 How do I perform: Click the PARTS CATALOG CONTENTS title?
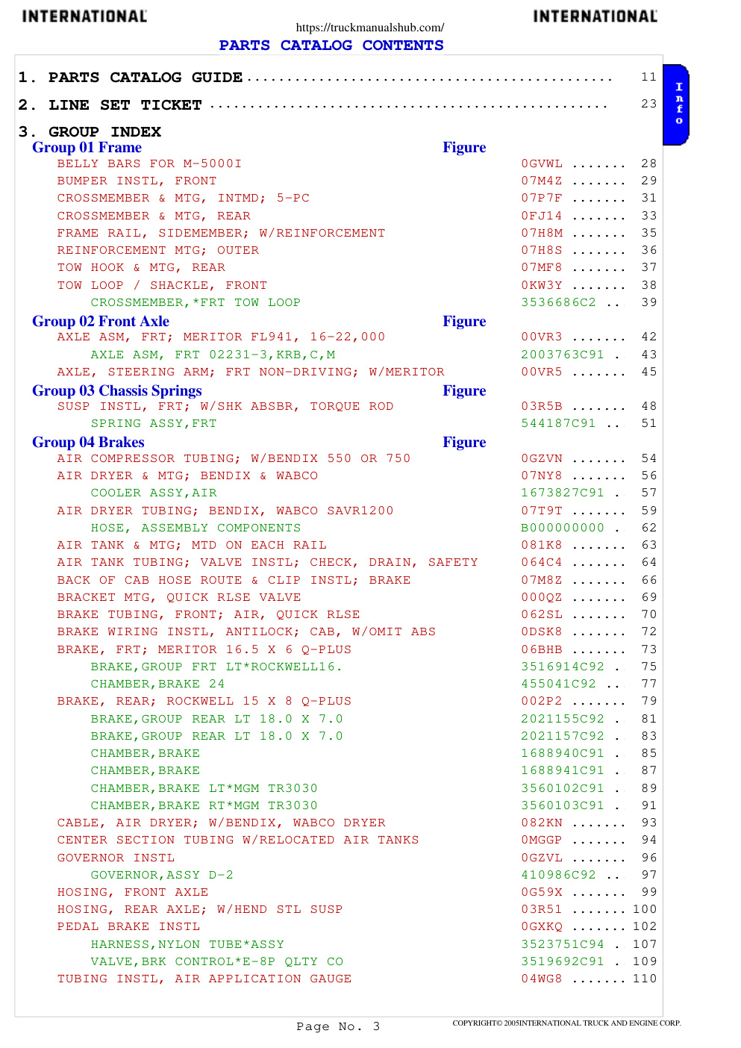pyautogui.click(x=331, y=46)
